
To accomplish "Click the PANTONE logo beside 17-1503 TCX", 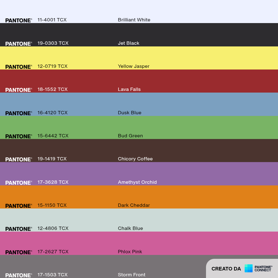I will pos(19,275).
